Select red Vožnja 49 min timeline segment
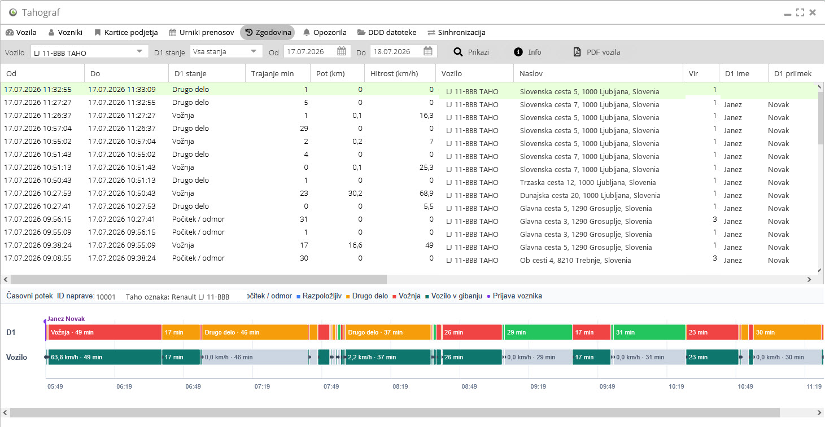The image size is (825, 427). point(105,332)
